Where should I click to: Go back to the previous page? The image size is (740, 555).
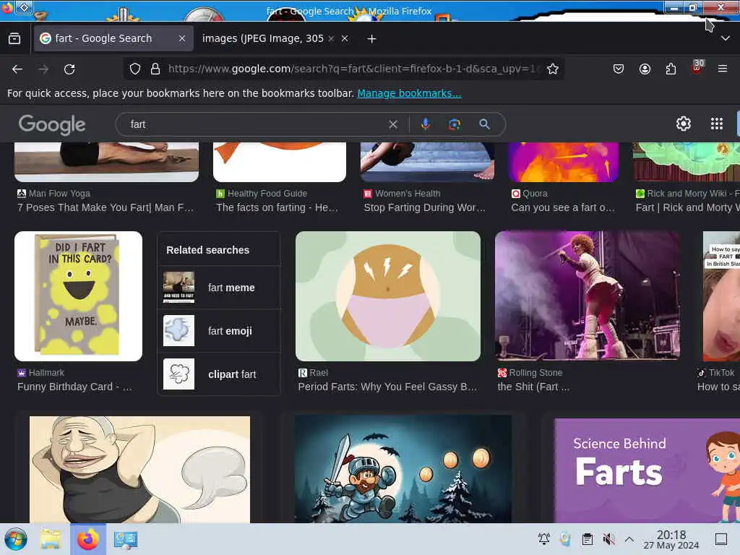(17, 69)
